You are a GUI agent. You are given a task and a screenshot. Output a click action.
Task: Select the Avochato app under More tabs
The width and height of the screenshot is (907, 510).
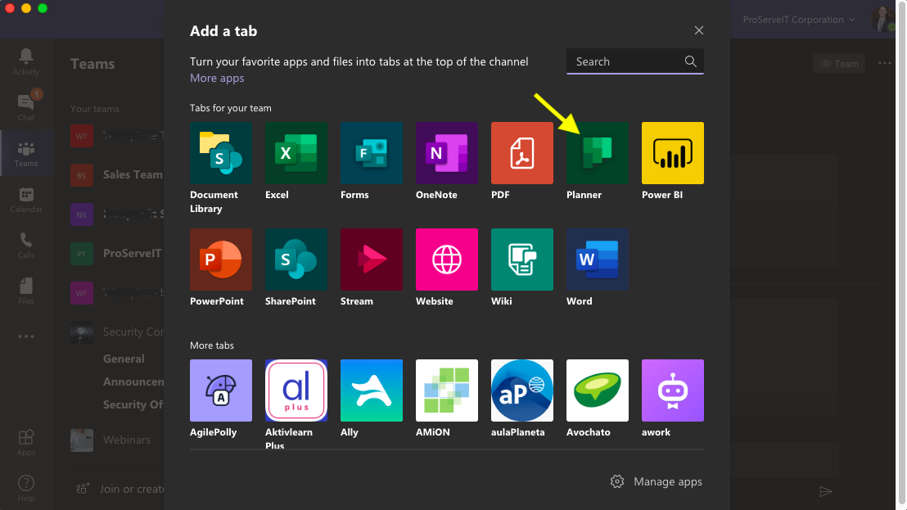coord(597,390)
